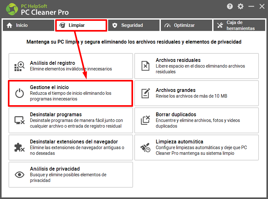
Task: Click the house icon on Inicio tab
Action: 9,25
